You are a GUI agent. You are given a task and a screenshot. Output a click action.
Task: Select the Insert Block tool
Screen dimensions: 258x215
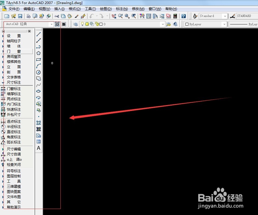point(39,104)
